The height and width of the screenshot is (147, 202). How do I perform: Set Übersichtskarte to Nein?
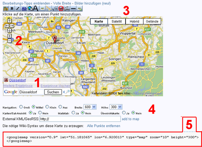[133, 113]
